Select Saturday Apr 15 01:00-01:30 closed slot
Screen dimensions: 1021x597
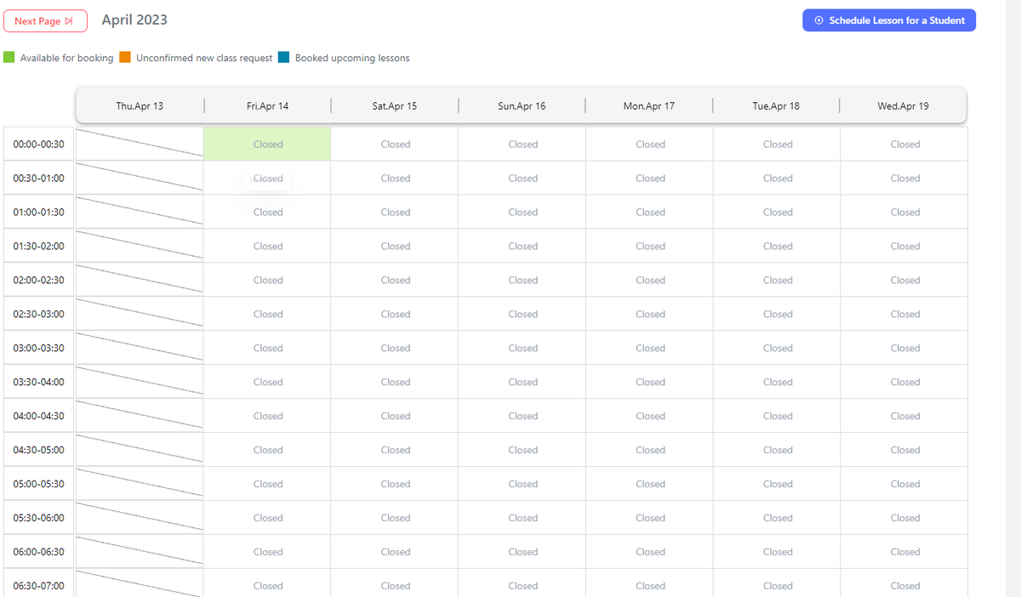click(x=395, y=213)
